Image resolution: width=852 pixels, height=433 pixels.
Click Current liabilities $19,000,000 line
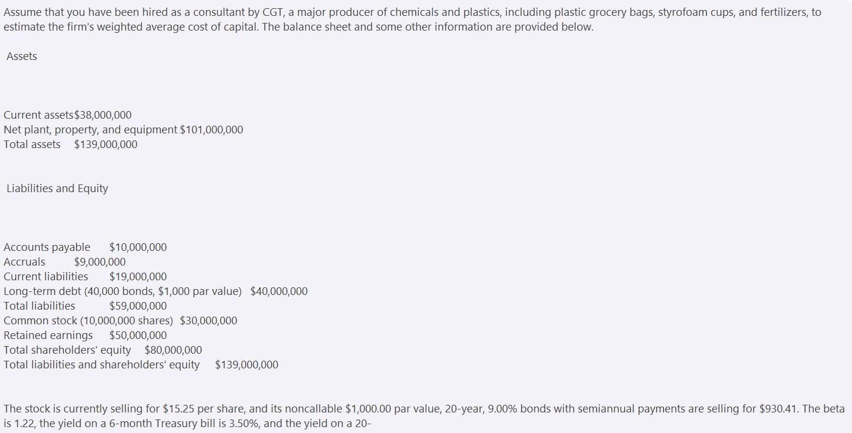85,277
